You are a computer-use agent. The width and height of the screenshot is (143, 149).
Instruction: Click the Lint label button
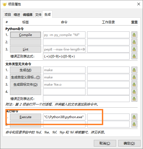point(26,49)
